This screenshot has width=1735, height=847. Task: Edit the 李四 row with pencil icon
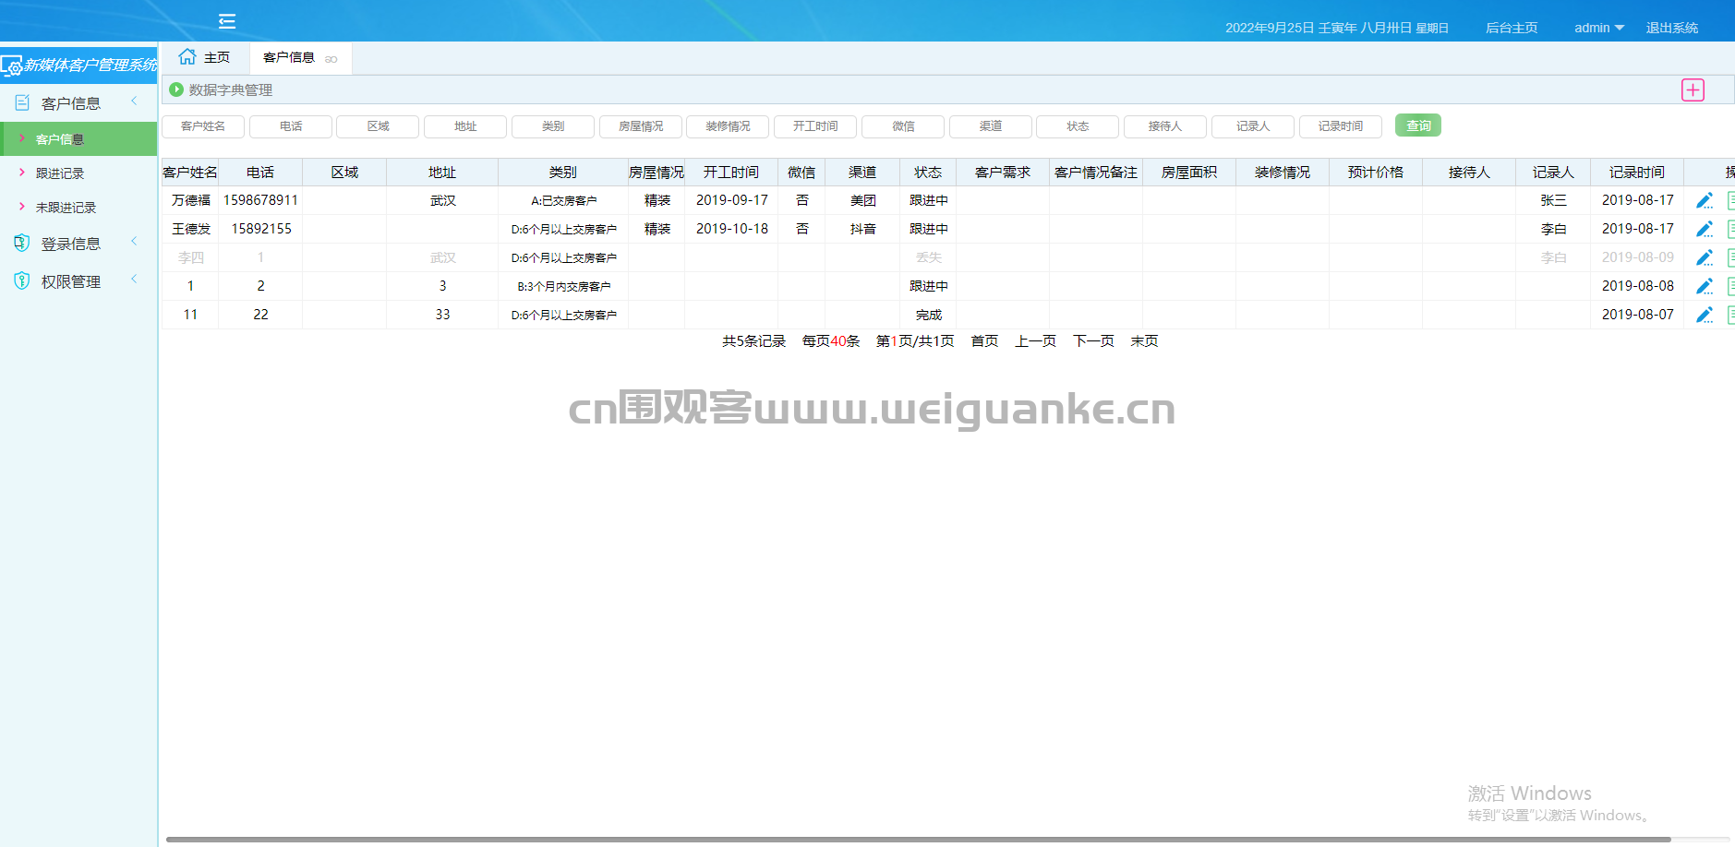tap(1705, 257)
